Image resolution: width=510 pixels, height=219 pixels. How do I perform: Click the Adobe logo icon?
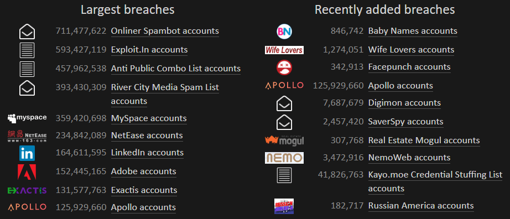point(27,172)
